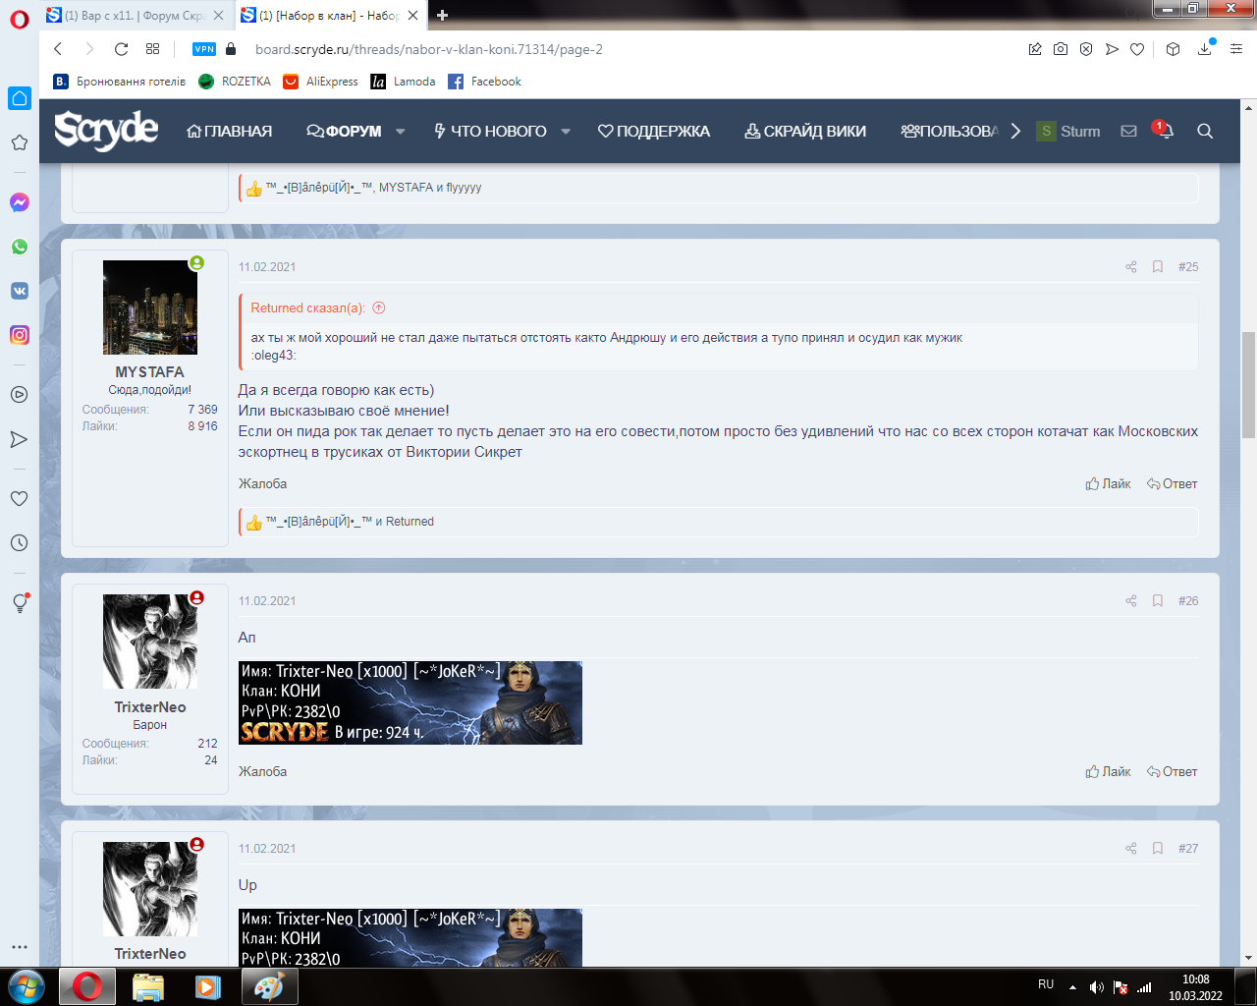Screen dimensions: 1257x1006
Task: Open ПОДДЕРЖКА in navigation menu
Action: point(654,132)
